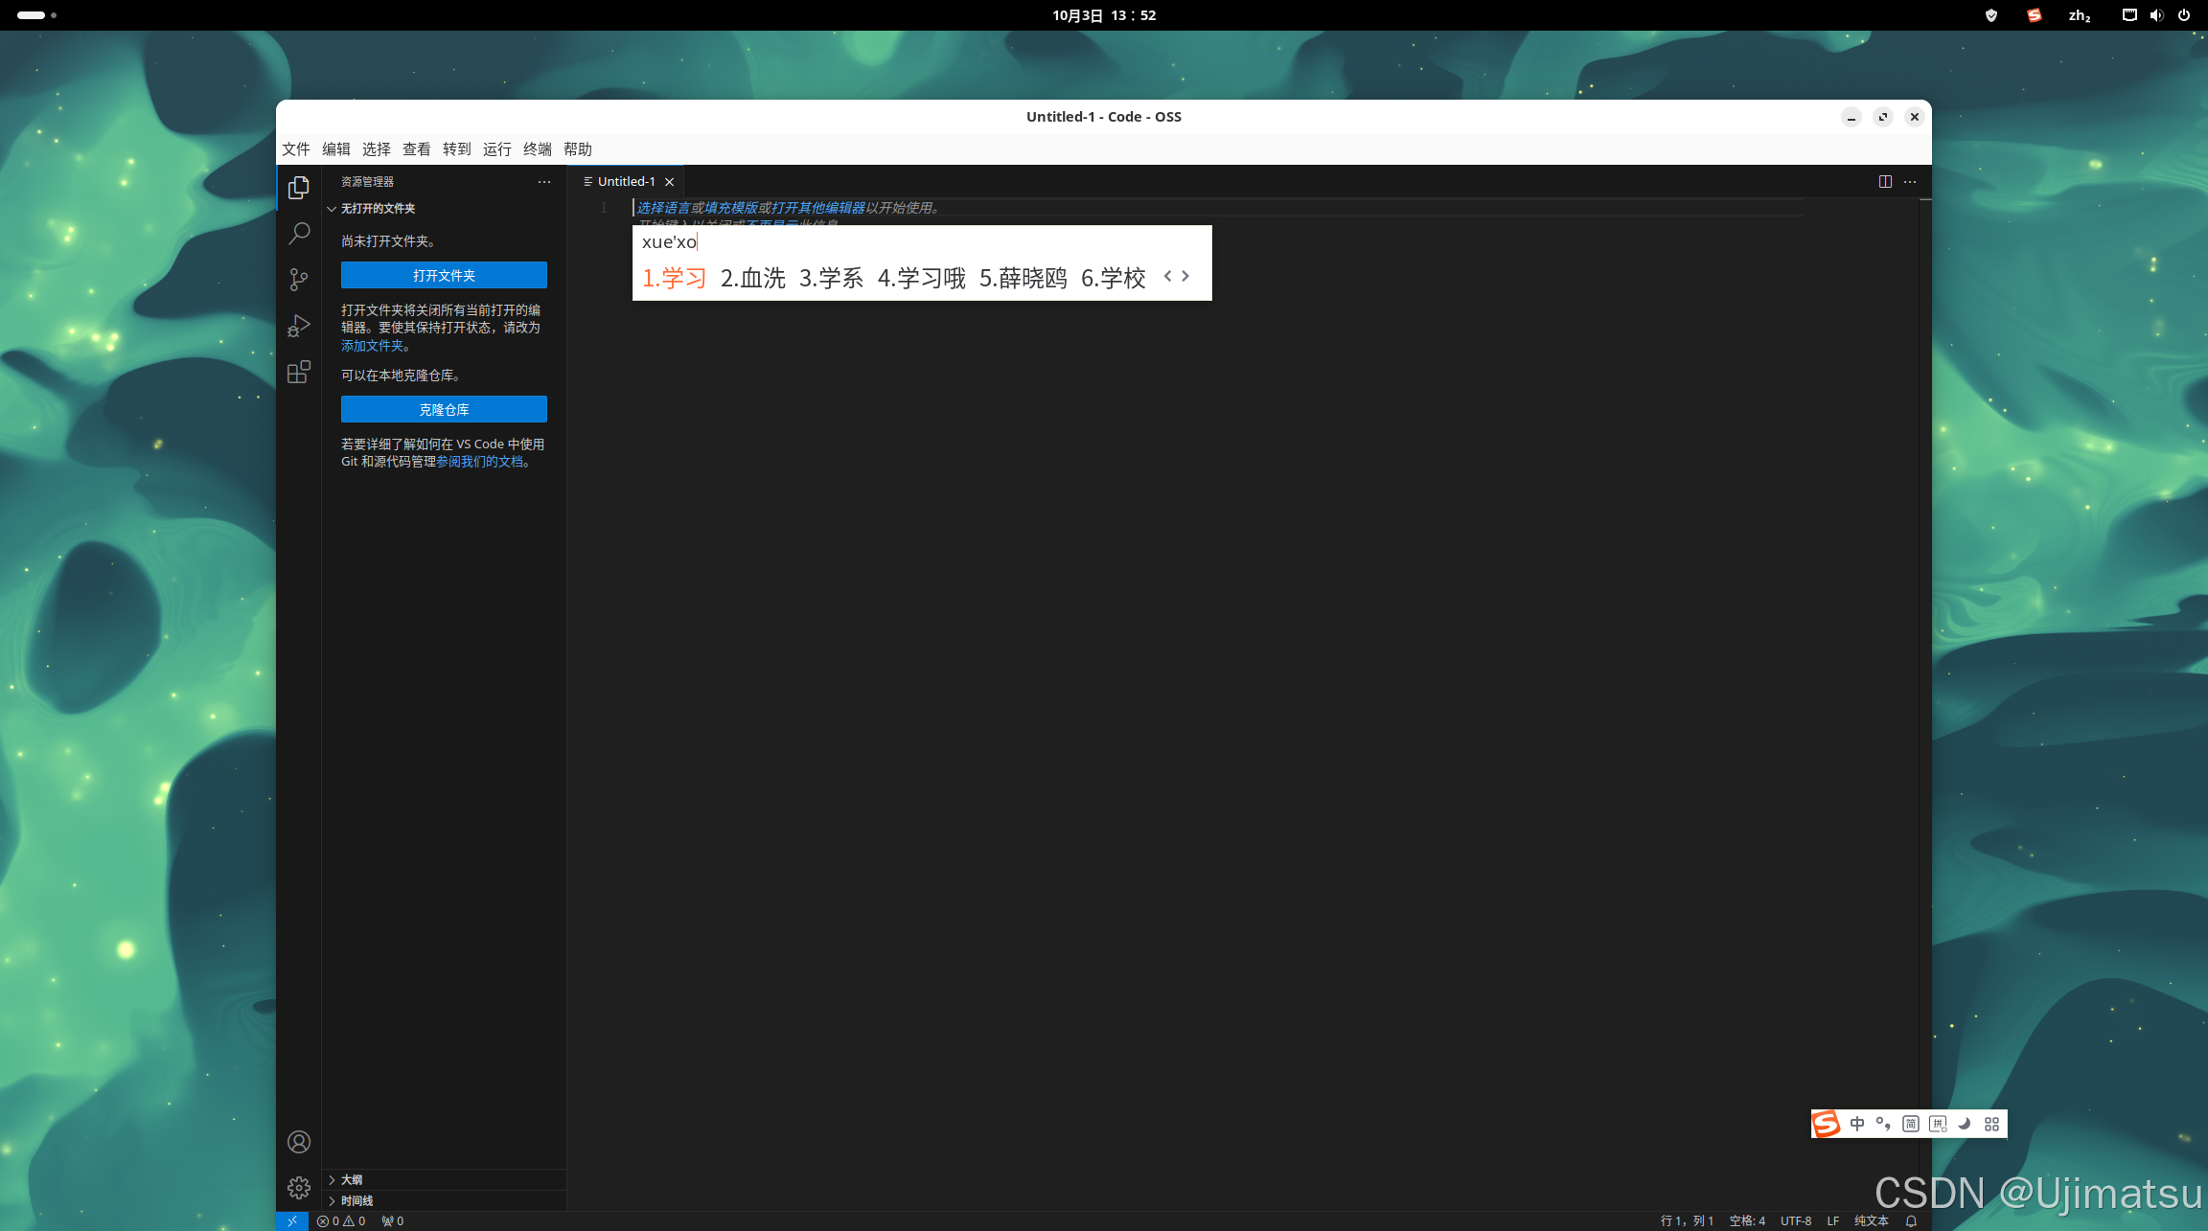Open the Extensions view
Viewport: 2208px width, 1231px height.
coord(299,372)
